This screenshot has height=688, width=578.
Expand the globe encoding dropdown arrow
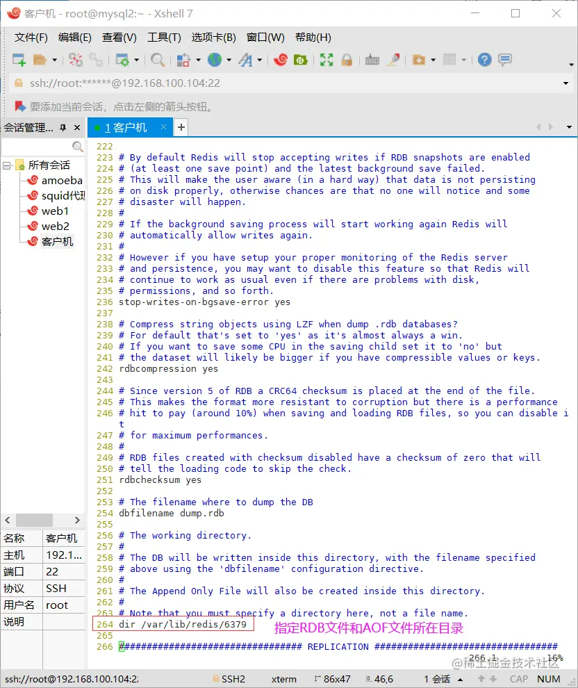tap(229, 60)
